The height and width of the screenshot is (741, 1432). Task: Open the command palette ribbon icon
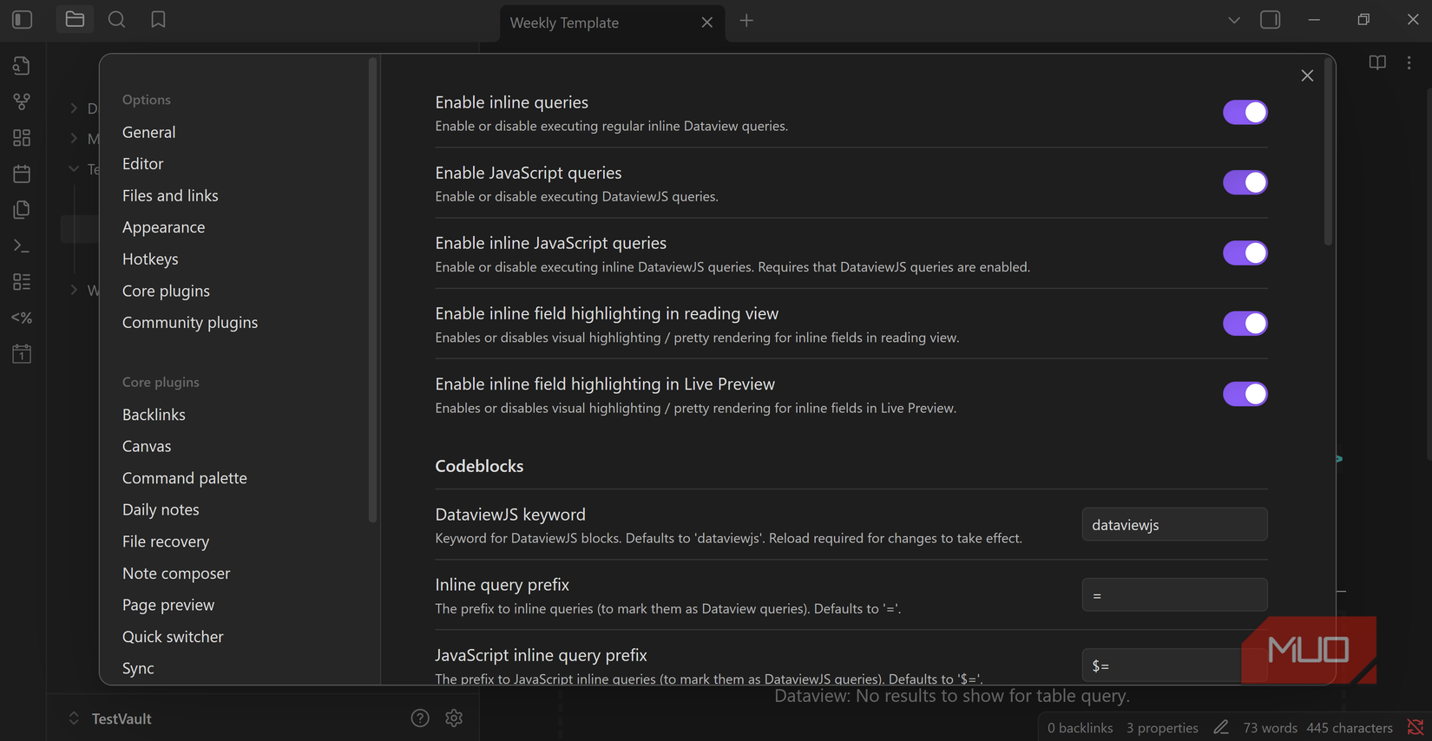[x=22, y=246]
